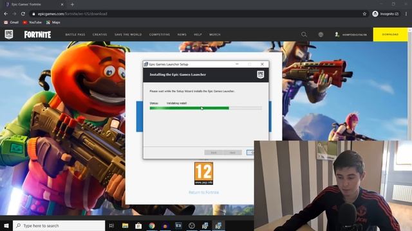Screen dimensions: 412x231
Task: Open Chrome three-dot menu
Action: pos(406,13)
